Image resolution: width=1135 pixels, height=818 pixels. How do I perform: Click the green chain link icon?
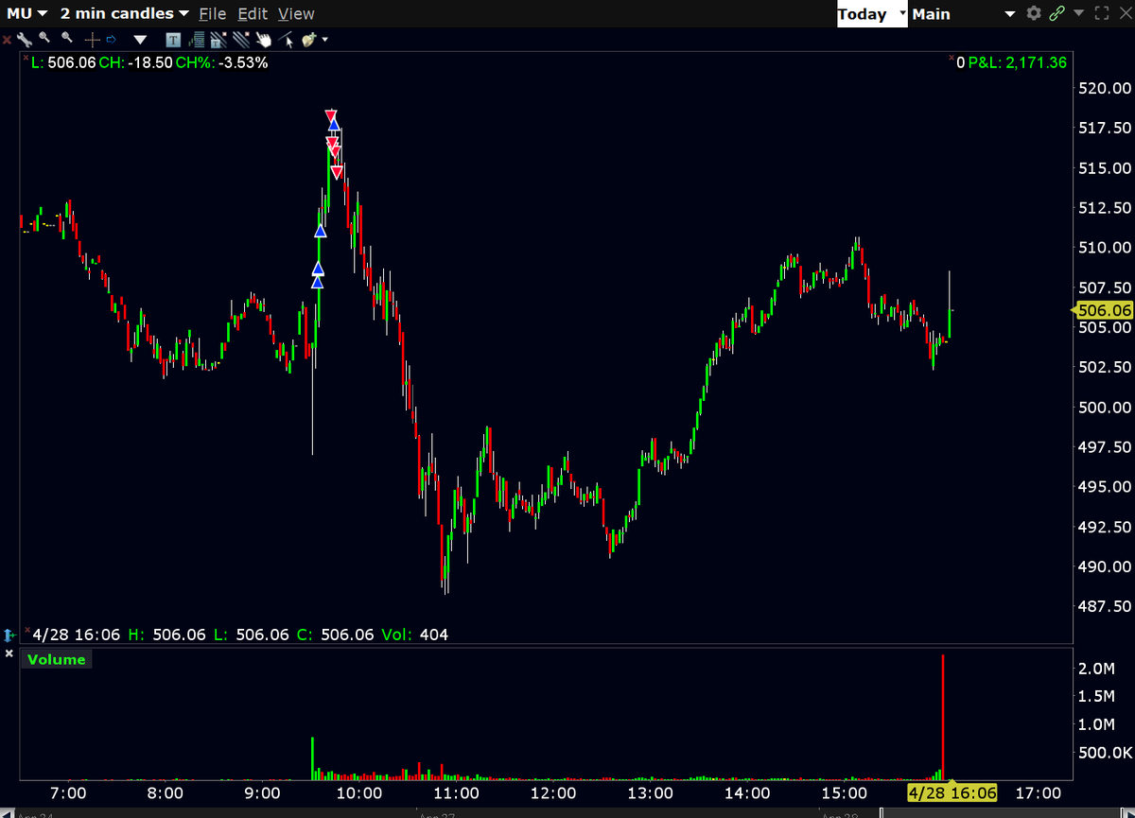point(1056,13)
